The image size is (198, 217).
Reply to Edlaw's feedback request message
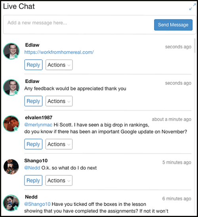click(x=33, y=101)
